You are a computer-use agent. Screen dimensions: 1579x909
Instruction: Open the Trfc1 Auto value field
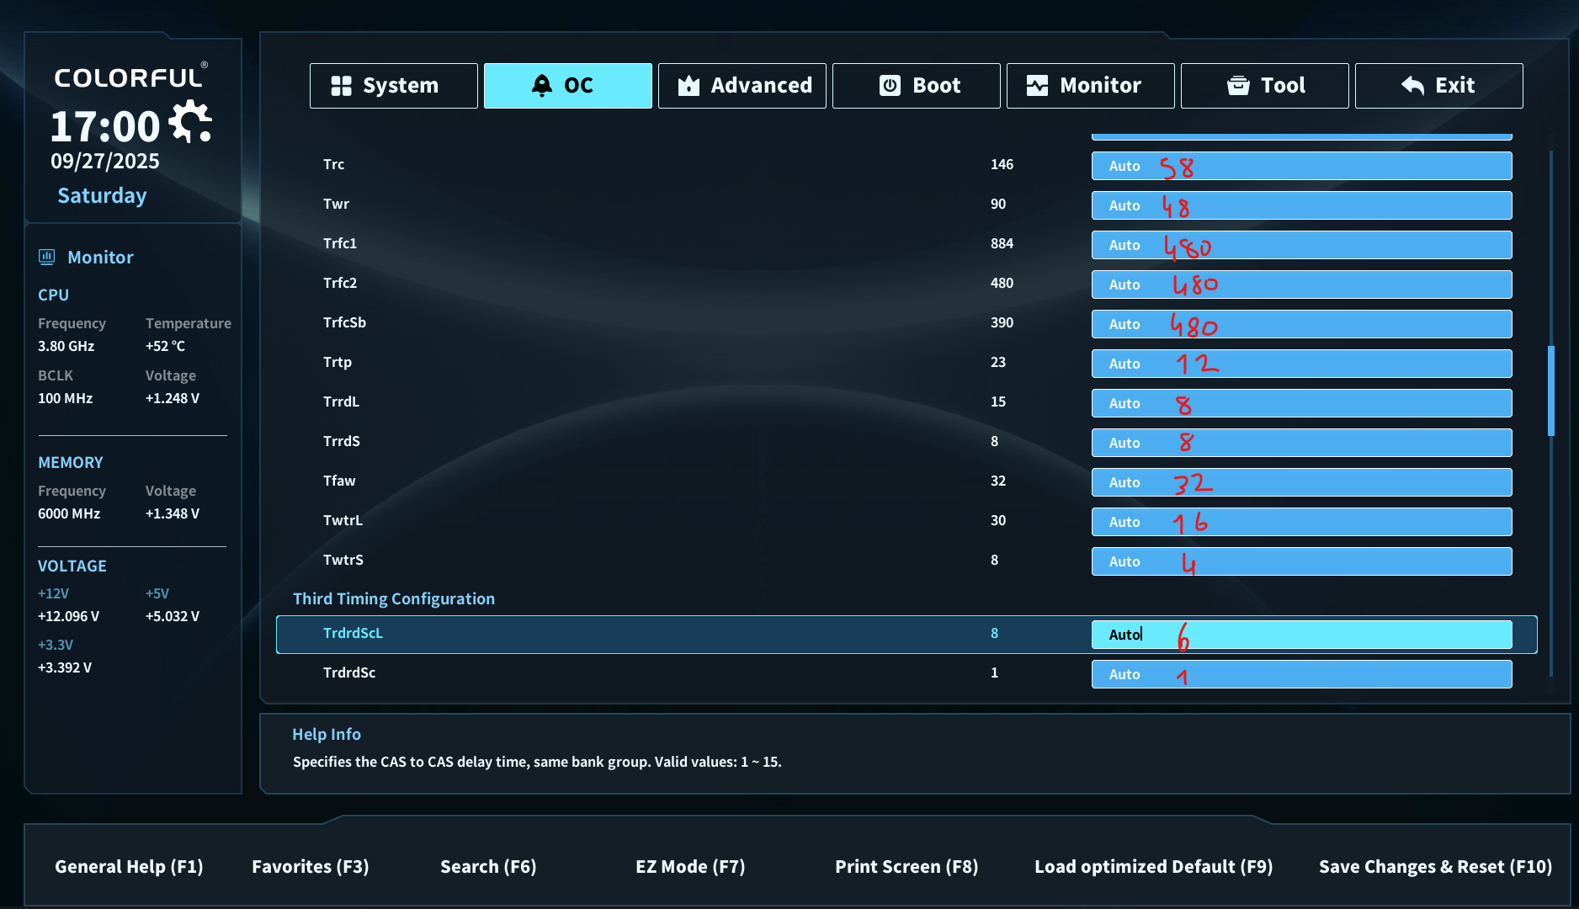click(1301, 245)
